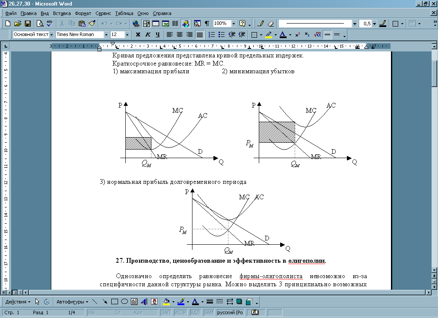Select the Oval drawing tool
Screen dimensions: 438x318
[x=124, y=301]
